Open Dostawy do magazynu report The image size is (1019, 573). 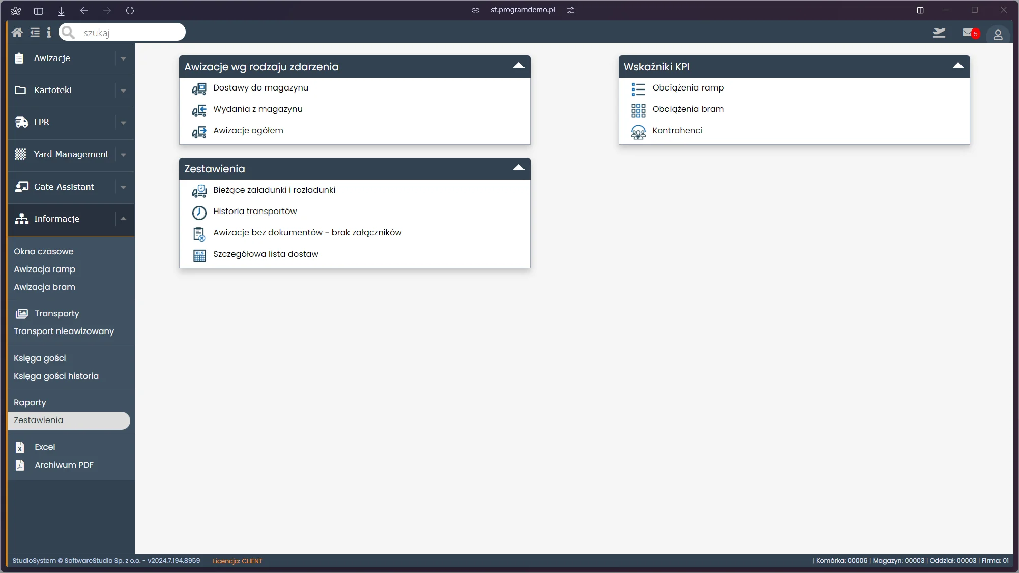click(261, 88)
